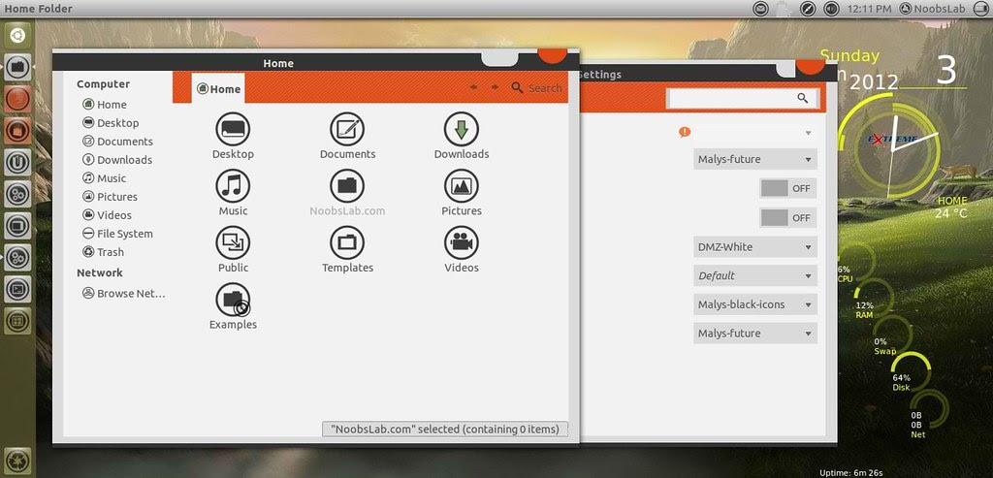Open the NoobsLab user menu
Image resolution: width=993 pixels, height=478 pixels.
(932, 9)
